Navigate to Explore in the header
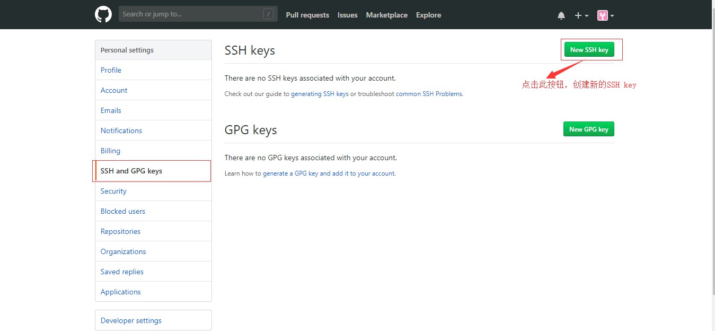This screenshot has height=331, width=715. click(x=428, y=15)
